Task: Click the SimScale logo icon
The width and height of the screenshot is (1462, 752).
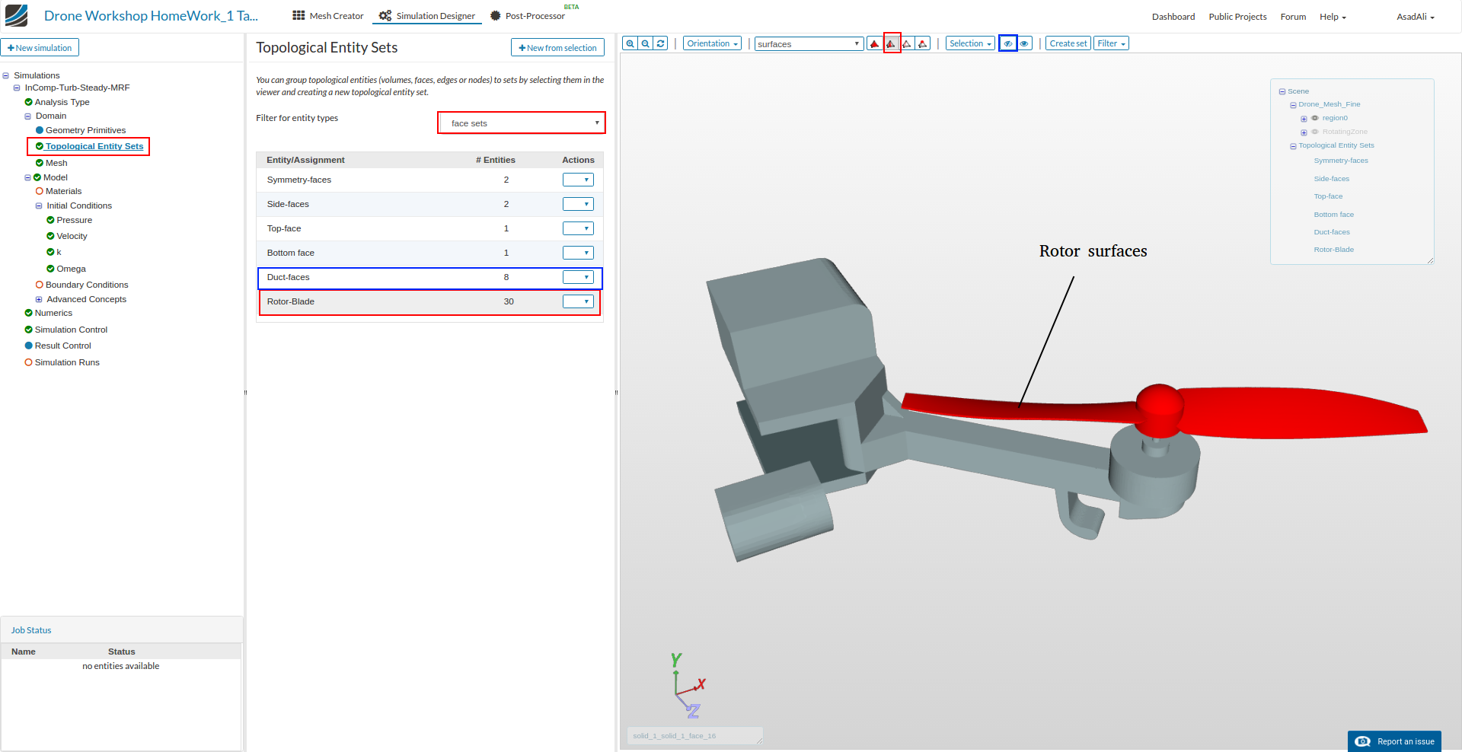Action: (x=16, y=15)
